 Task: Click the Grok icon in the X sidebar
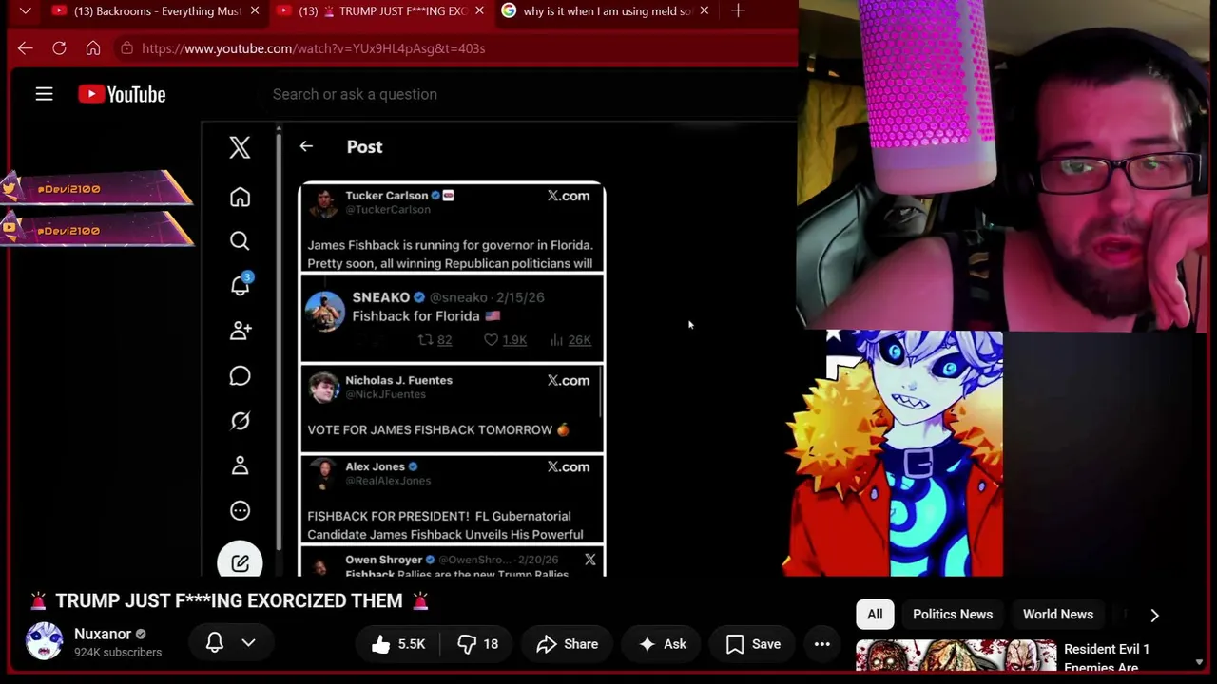(240, 421)
